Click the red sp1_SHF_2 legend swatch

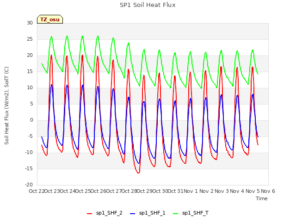point(89,214)
